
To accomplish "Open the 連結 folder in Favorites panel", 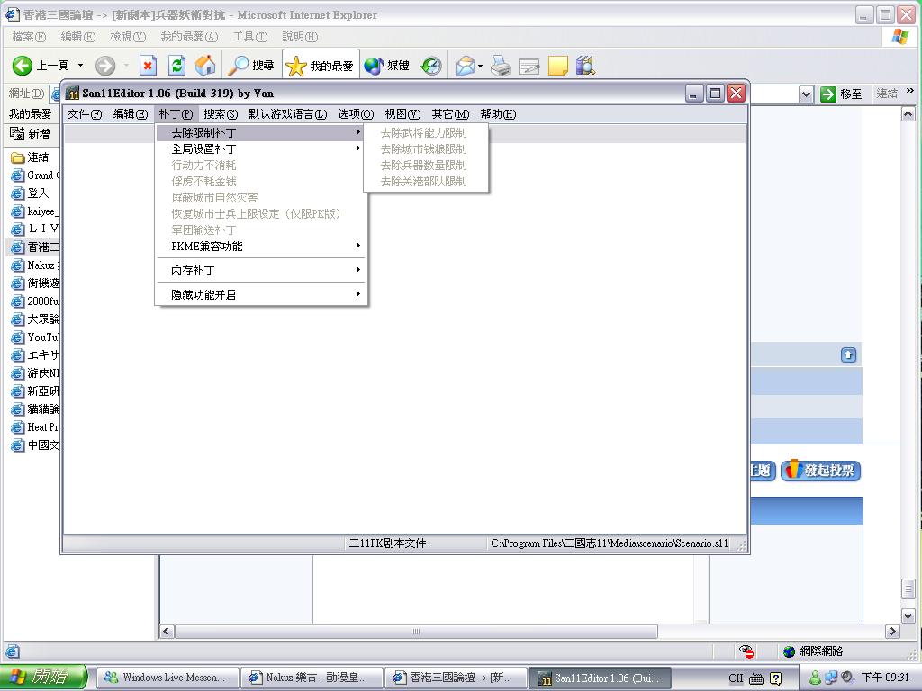I will pyautogui.click(x=30, y=157).
